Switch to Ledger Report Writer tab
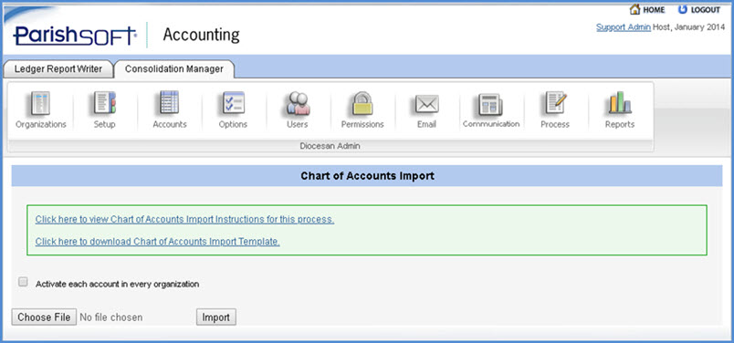This screenshot has width=734, height=343. pyautogui.click(x=58, y=68)
